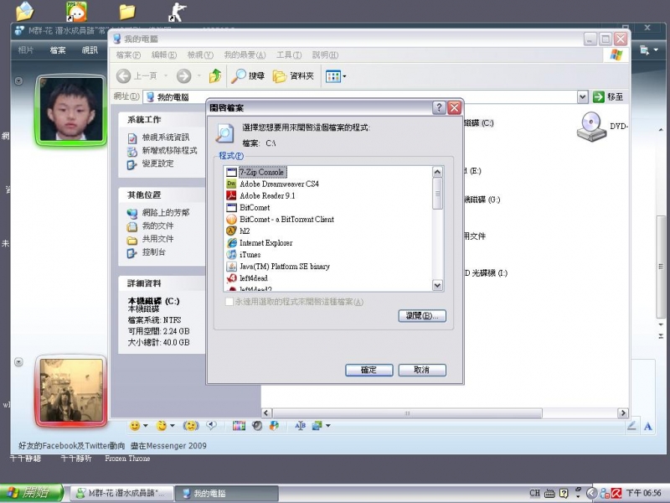Select iTunes in the program list
The width and height of the screenshot is (670, 503).
tap(250, 254)
